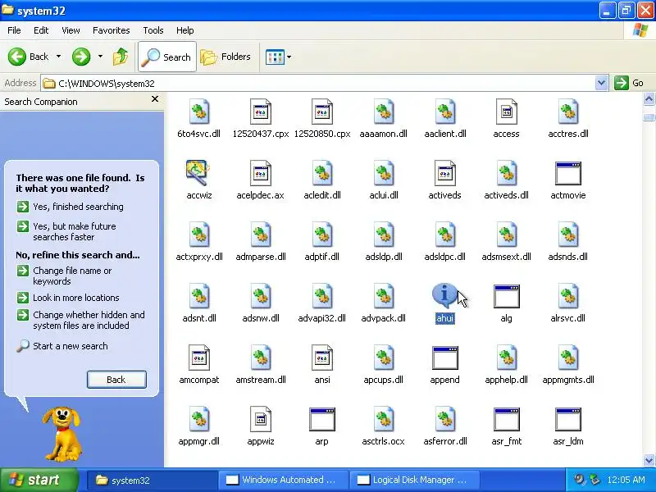Select the access file icon
The image size is (656, 492).
point(506,112)
